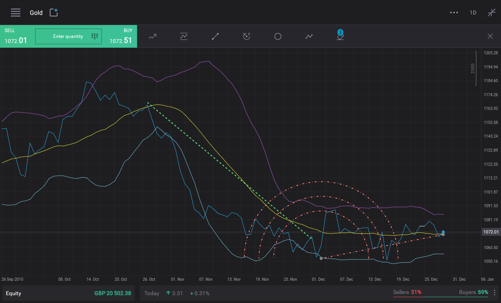This screenshot has width=501, height=303.
Task: Change the 1D timeframe
Action: pyautogui.click(x=473, y=13)
